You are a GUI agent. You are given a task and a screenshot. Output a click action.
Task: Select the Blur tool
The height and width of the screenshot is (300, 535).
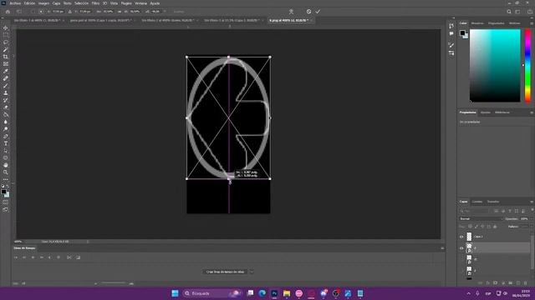pyautogui.click(x=6, y=122)
